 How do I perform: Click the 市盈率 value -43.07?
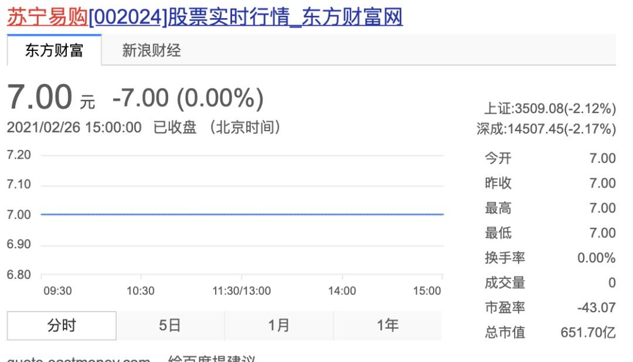596,308
